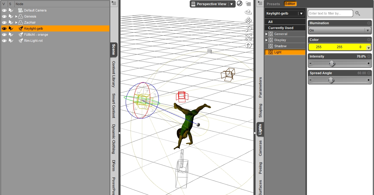Click the Rim-Light-rot spotlight icon

[x=21, y=41]
